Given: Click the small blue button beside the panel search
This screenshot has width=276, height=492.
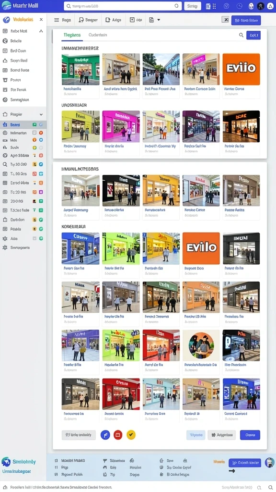Looking at the screenshot, I should click(x=253, y=35).
